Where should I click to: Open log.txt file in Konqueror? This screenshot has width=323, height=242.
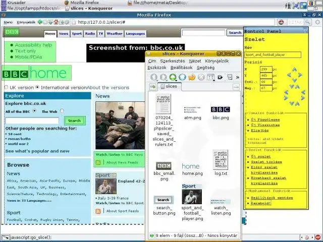(x=221, y=162)
